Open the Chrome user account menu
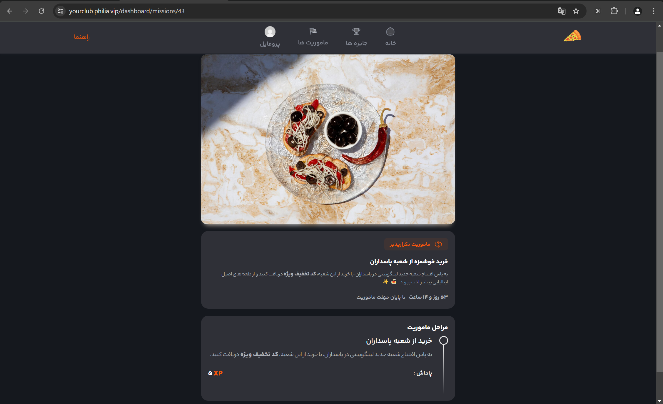 [637, 11]
